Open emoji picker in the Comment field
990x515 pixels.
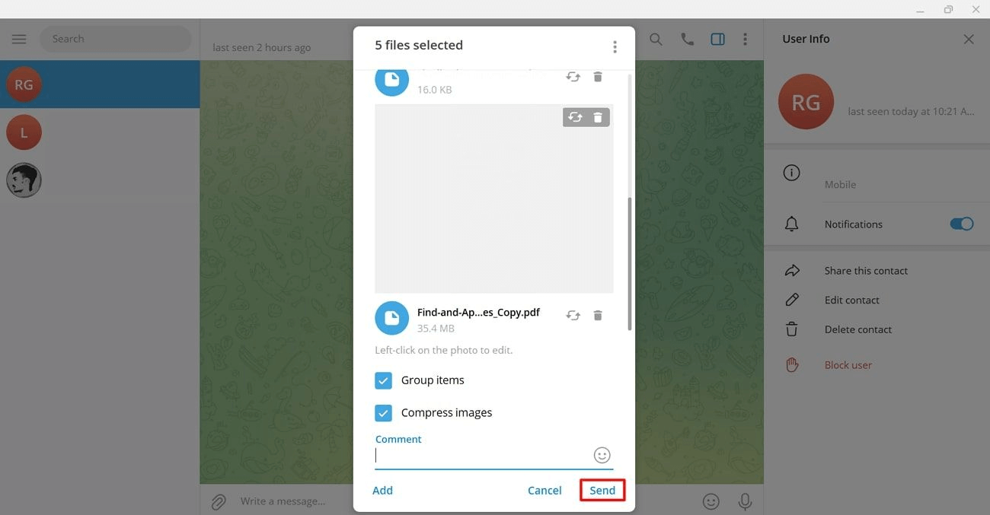coord(602,456)
